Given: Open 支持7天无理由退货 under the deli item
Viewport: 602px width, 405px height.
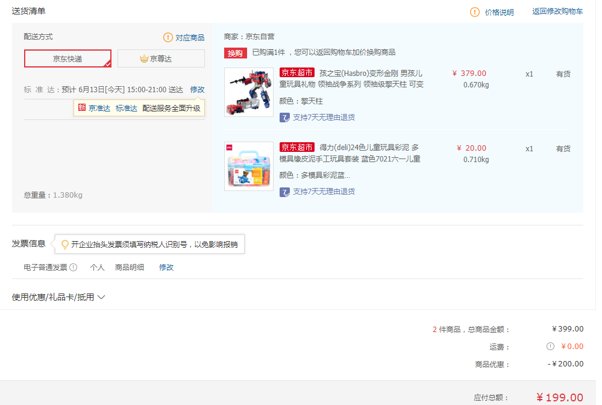Looking at the screenshot, I should tap(324, 192).
